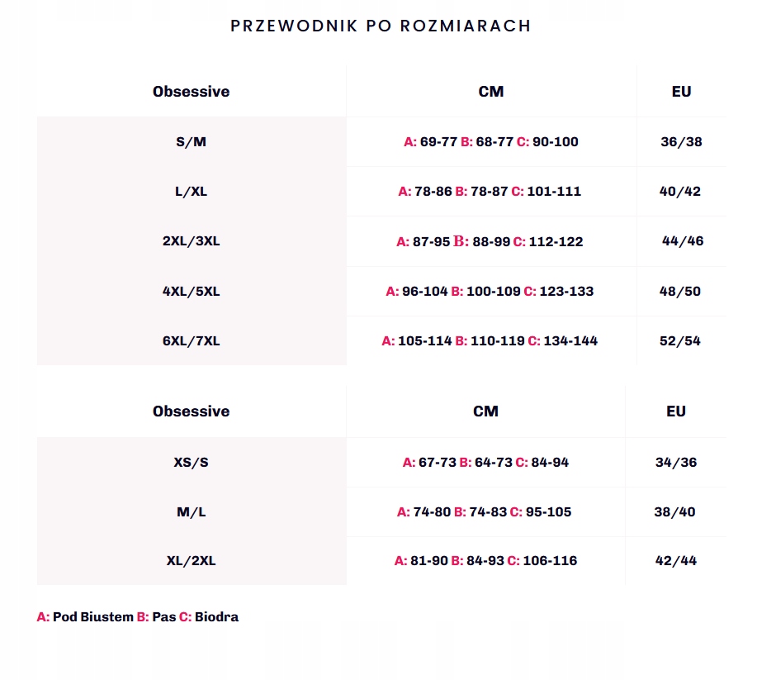
Task: Select the measurements cell starting A: 105-114
Action: coord(490,341)
